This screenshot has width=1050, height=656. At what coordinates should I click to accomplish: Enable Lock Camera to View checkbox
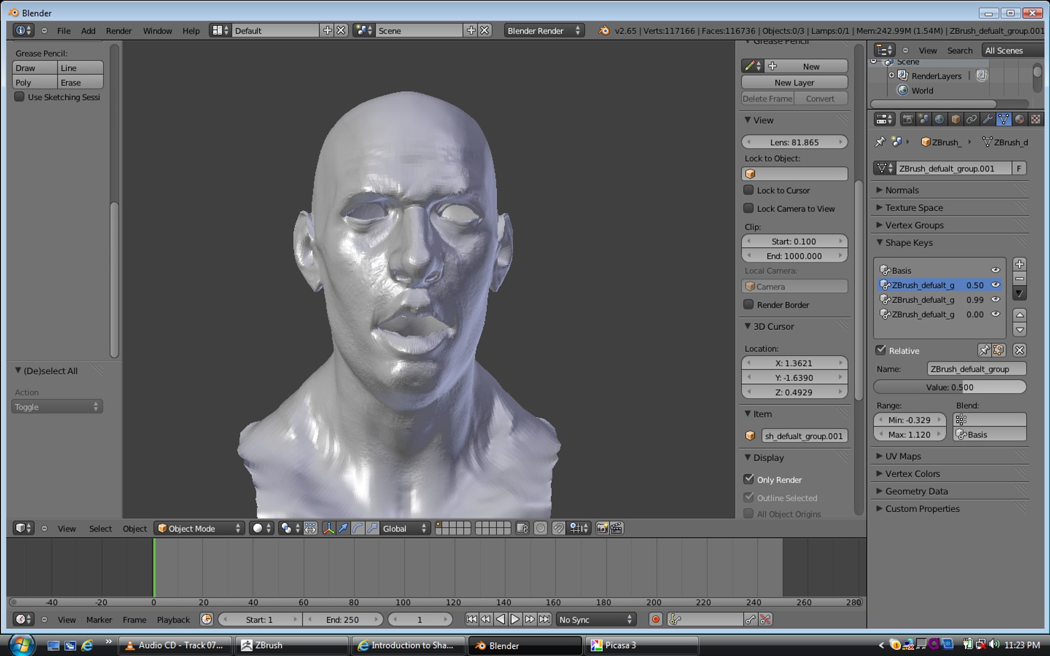[x=749, y=208]
